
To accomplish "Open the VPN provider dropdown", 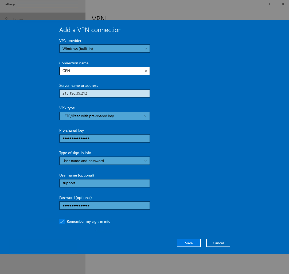I will point(104,49).
